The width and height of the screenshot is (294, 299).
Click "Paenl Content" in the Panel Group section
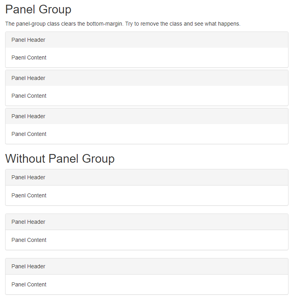pyautogui.click(x=29, y=58)
